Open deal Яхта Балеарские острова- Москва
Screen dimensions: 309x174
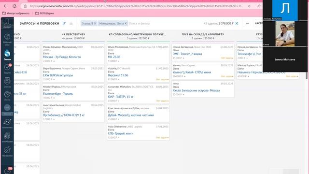pyautogui.click(x=196, y=90)
